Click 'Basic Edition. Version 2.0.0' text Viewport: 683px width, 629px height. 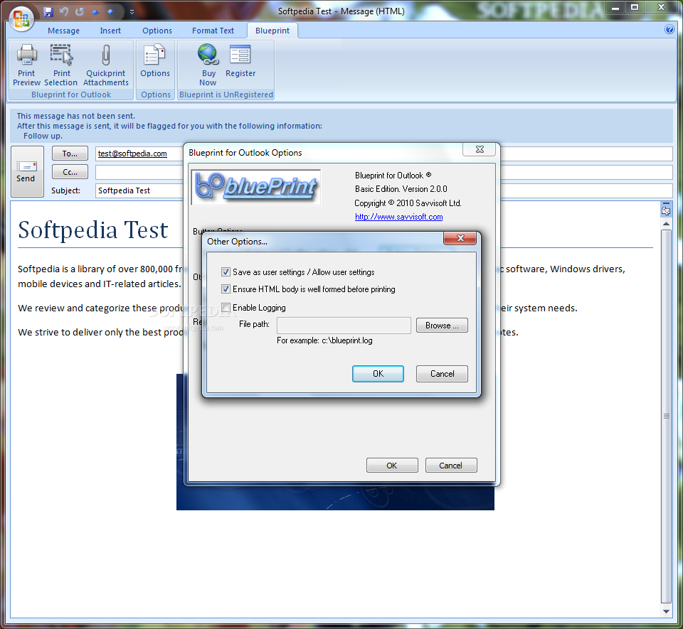401,189
